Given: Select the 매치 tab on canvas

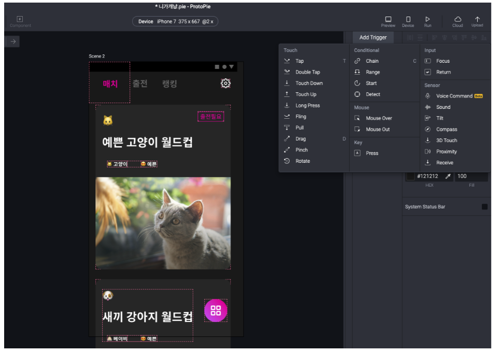Looking at the screenshot, I should coord(110,83).
